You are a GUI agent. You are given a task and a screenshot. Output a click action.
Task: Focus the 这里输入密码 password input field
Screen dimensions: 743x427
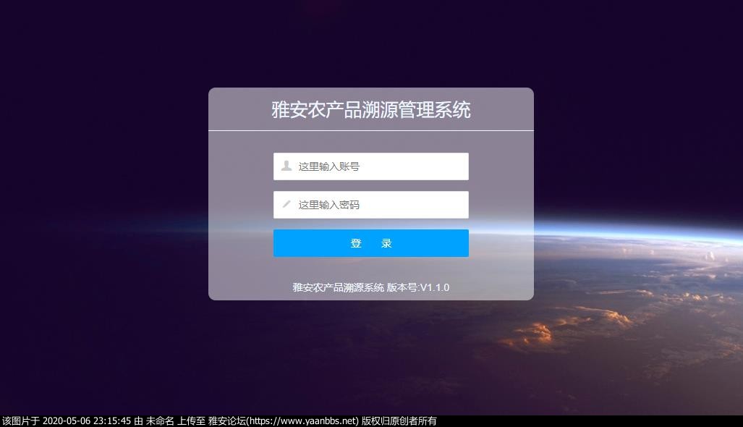pyautogui.click(x=371, y=205)
